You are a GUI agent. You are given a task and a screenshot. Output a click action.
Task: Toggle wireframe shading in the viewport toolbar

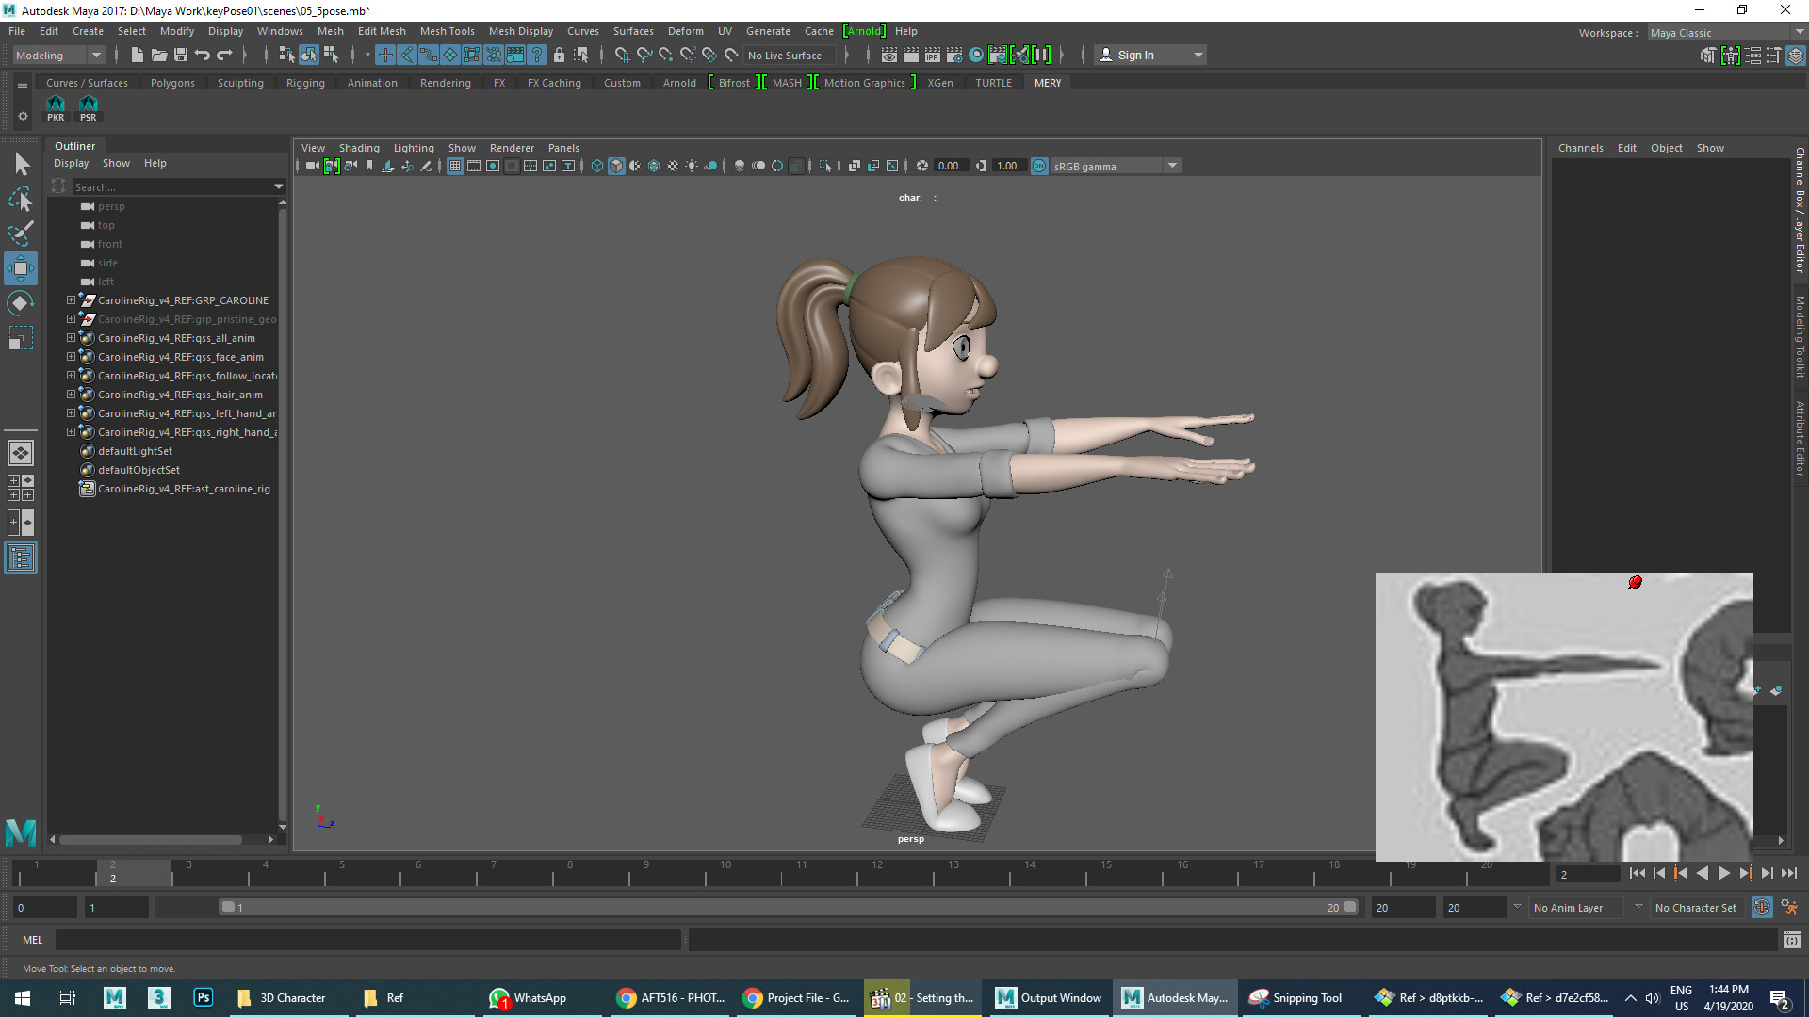coord(596,166)
